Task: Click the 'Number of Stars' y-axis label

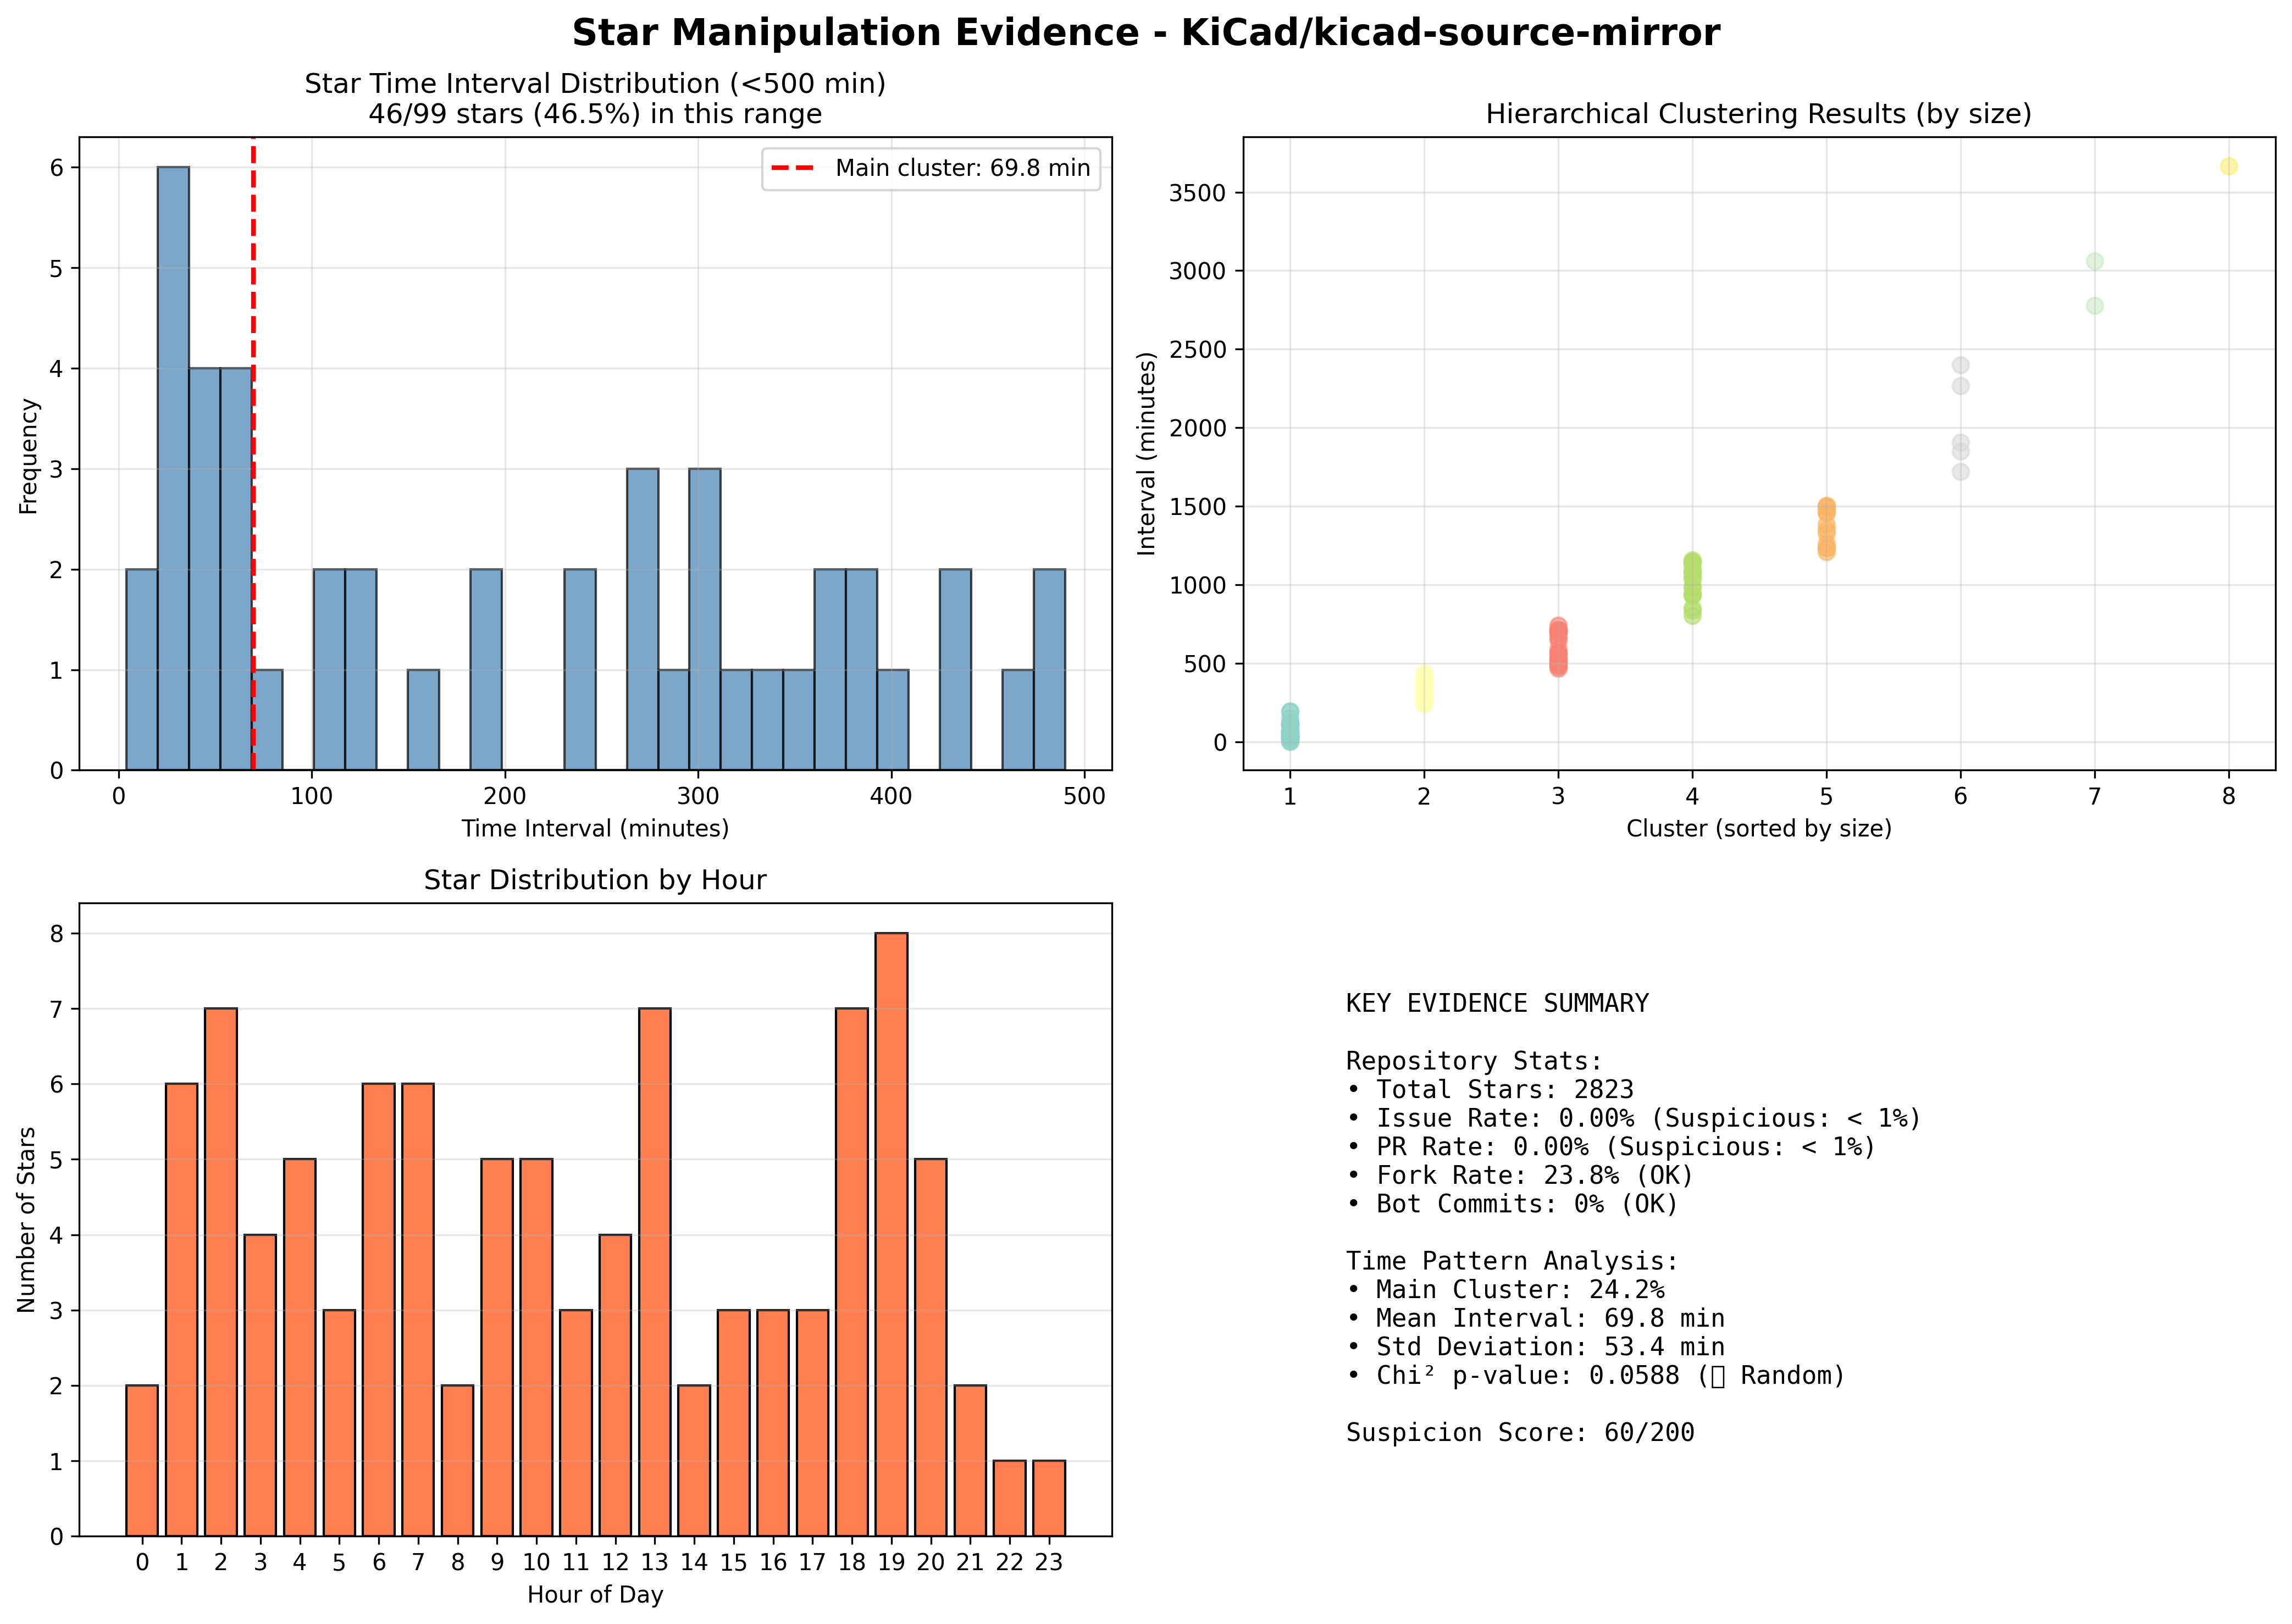Action: 27,1219
